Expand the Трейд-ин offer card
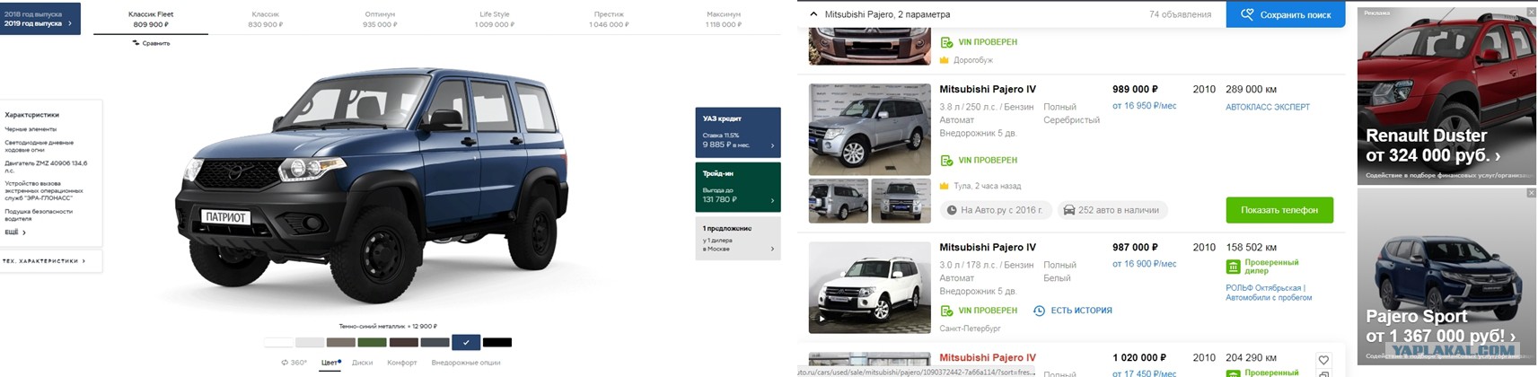 738,187
